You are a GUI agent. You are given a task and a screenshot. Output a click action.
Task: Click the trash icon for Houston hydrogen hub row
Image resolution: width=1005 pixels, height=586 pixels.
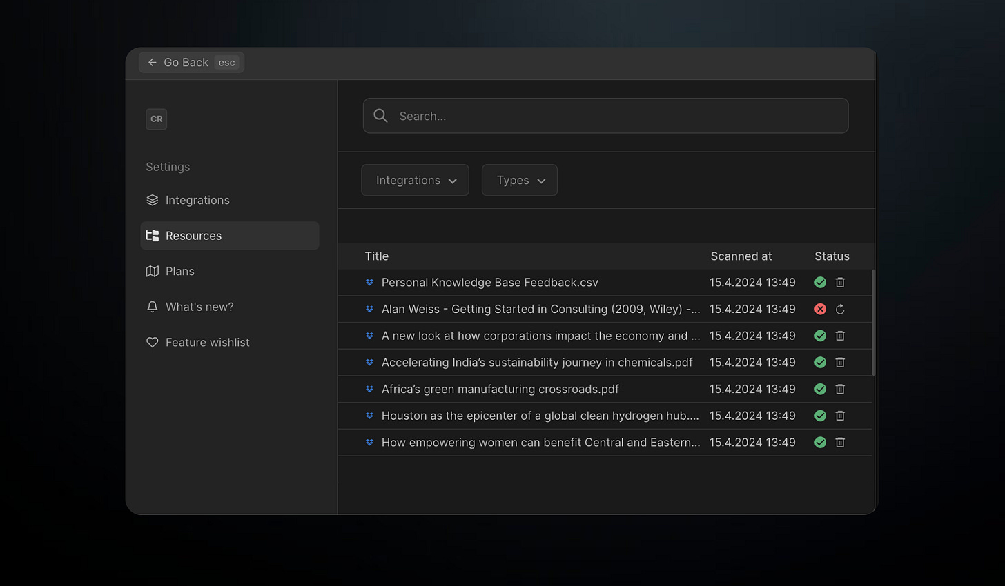(x=840, y=416)
